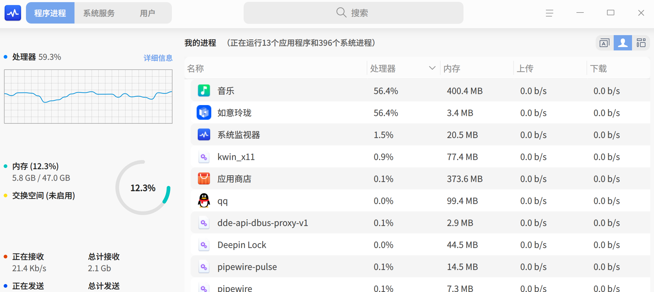
Task: Toggle 处理器 column sort arrow
Action: pyautogui.click(x=432, y=68)
